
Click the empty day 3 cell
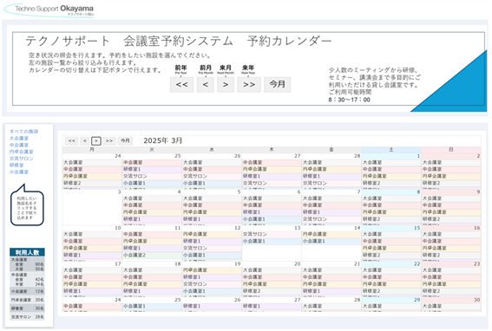(x=92, y=207)
